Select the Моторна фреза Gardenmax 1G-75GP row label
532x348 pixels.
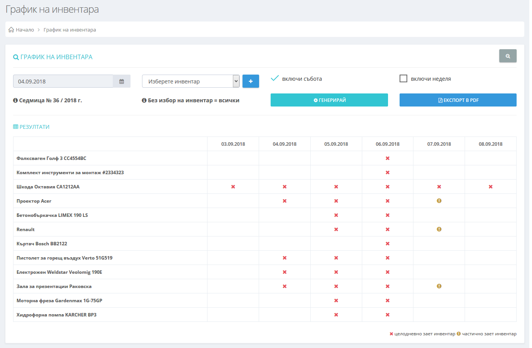click(x=59, y=301)
